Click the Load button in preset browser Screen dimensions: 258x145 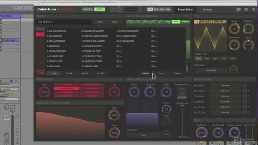(161, 73)
